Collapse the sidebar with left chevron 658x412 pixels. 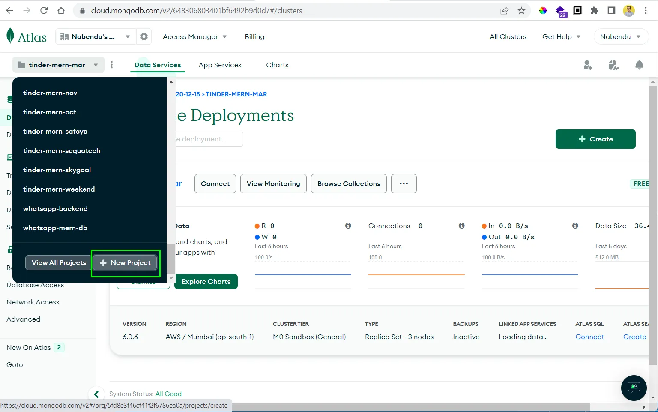point(96,394)
